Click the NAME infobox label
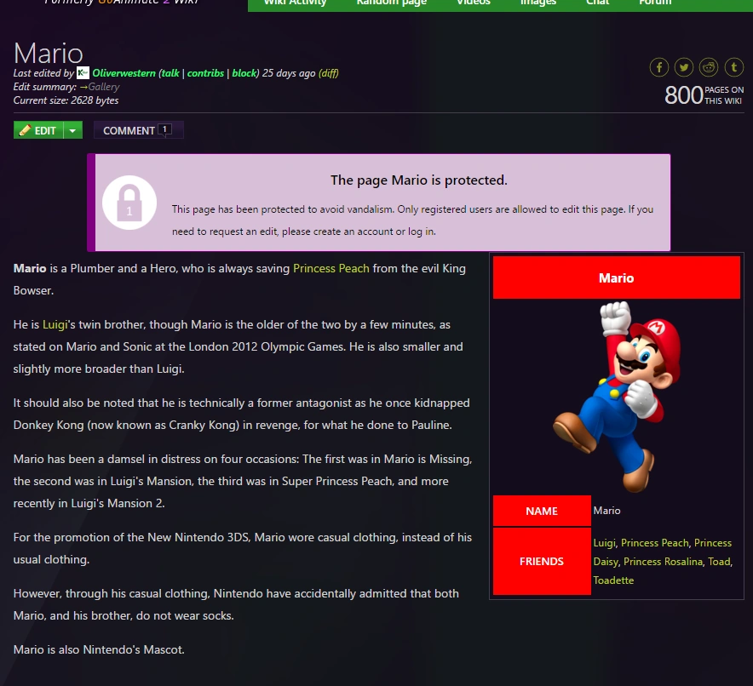This screenshot has width=753, height=686. coord(542,511)
